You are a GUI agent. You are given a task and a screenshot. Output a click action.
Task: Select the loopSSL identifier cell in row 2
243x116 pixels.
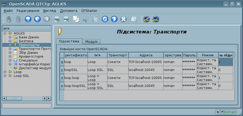(76, 70)
